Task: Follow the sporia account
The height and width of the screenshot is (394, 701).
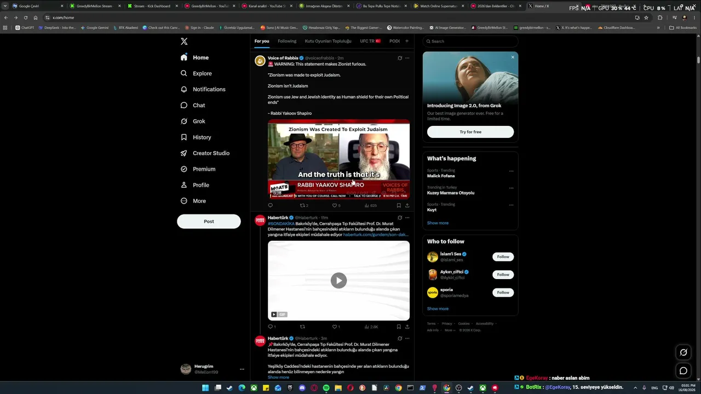Action: 503,293
